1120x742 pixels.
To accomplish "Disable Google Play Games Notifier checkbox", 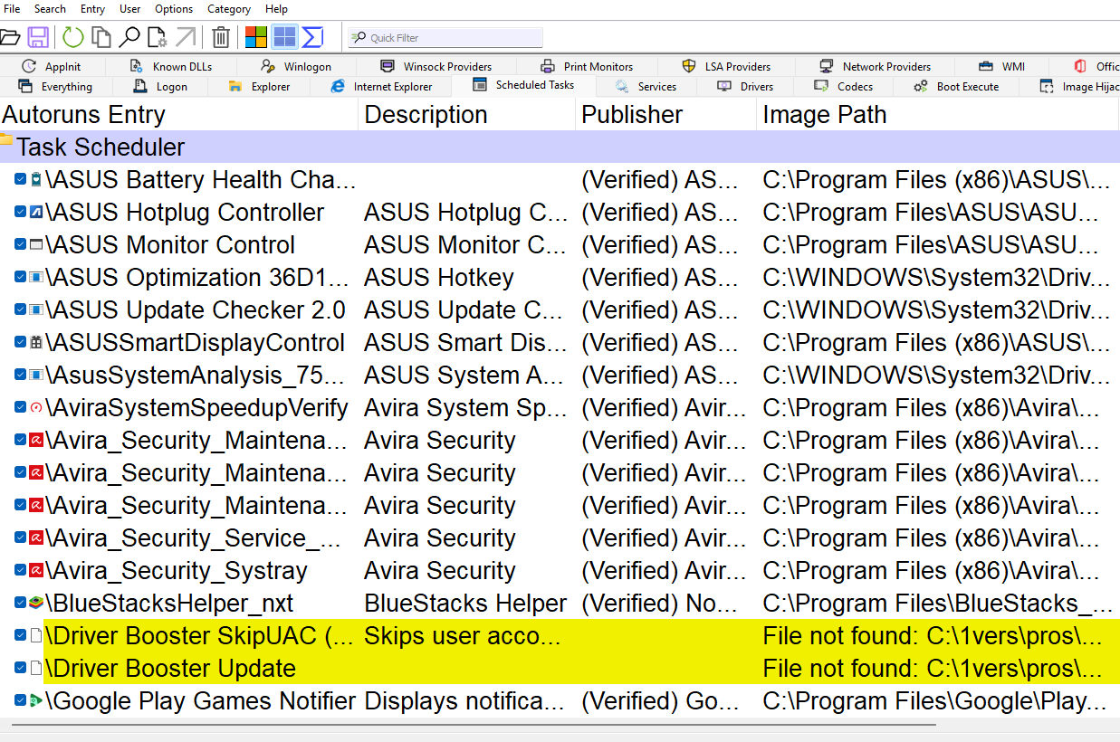I will 21,701.
